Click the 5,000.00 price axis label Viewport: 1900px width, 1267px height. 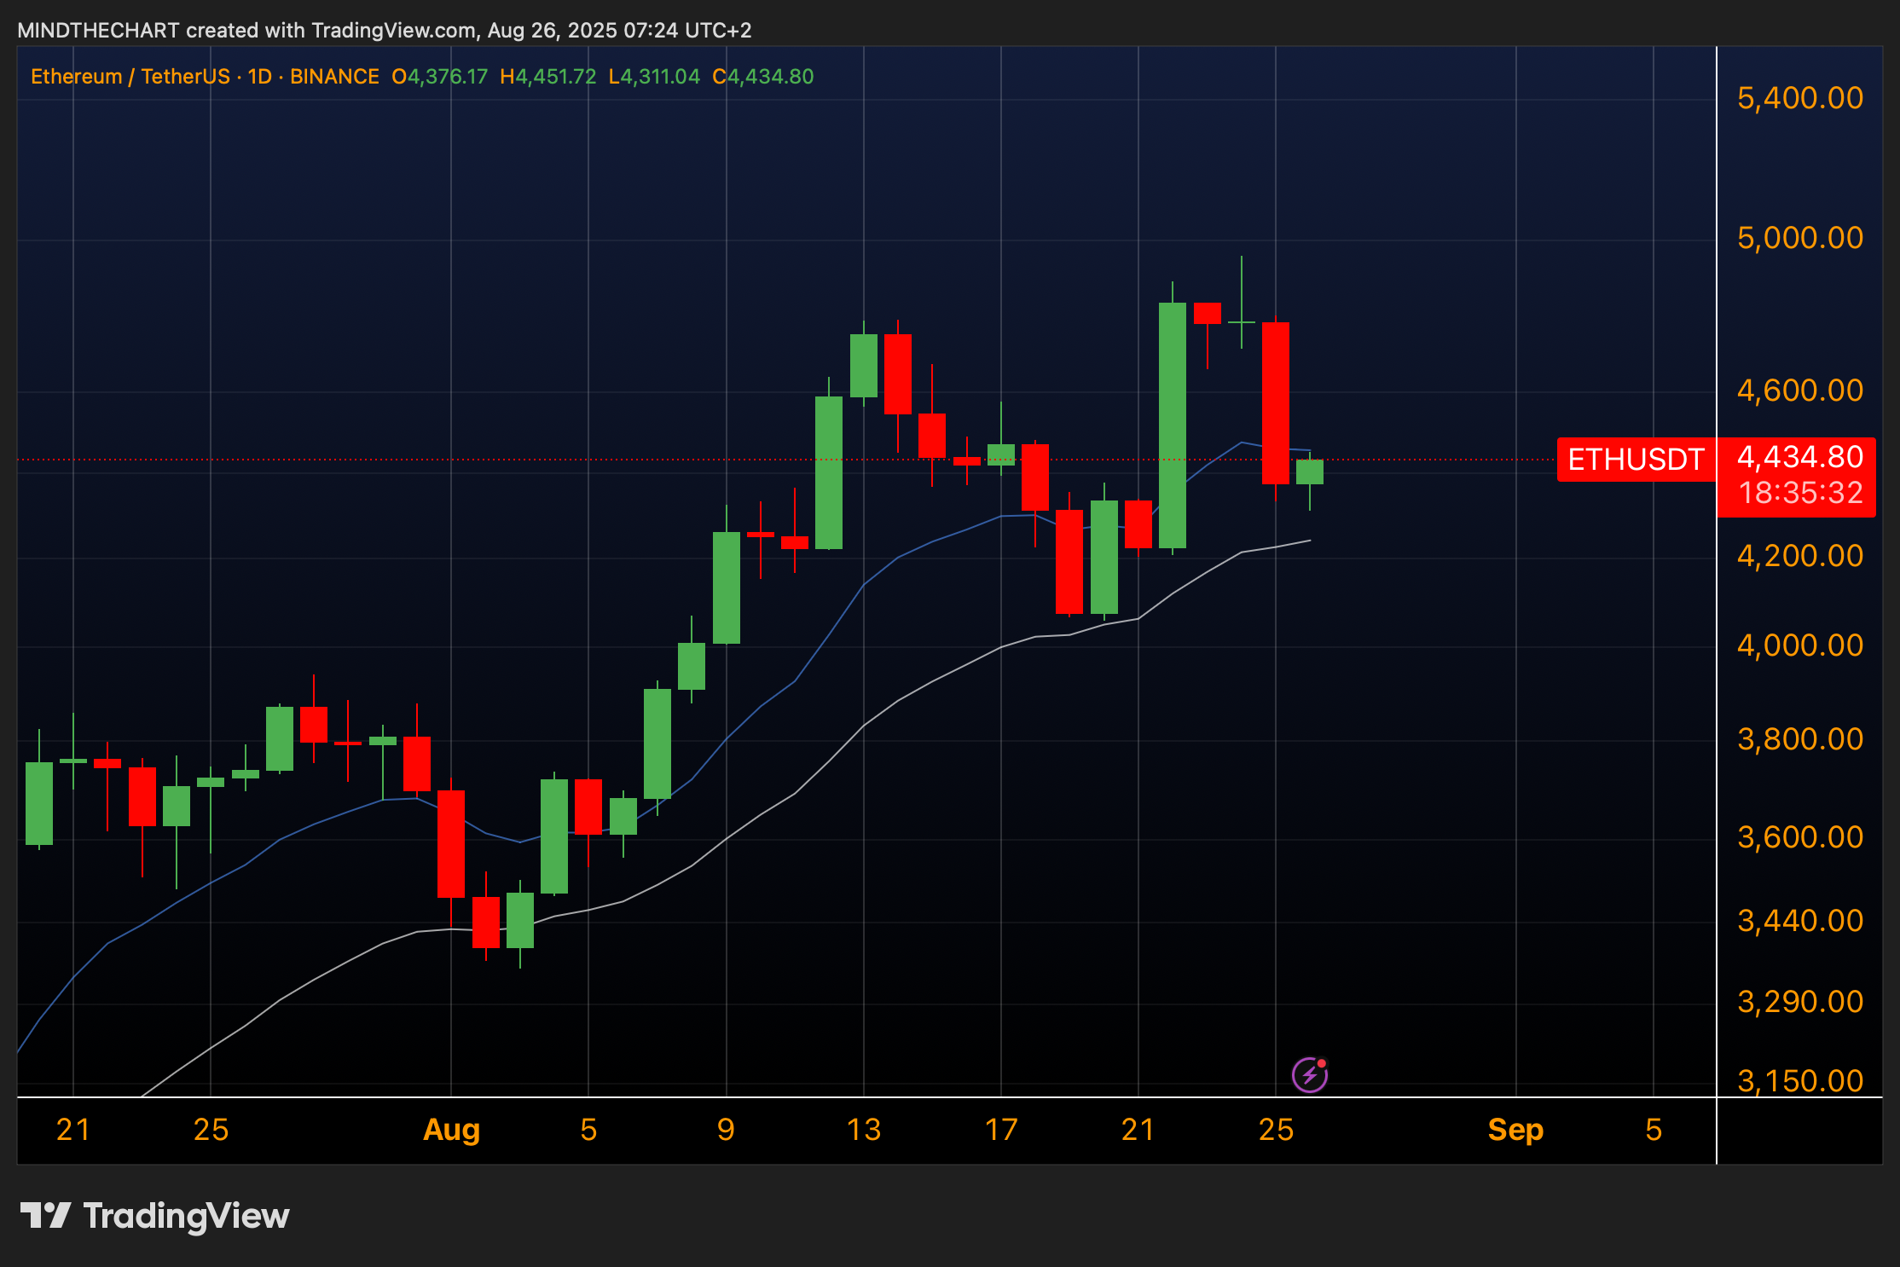click(x=1799, y=238)
